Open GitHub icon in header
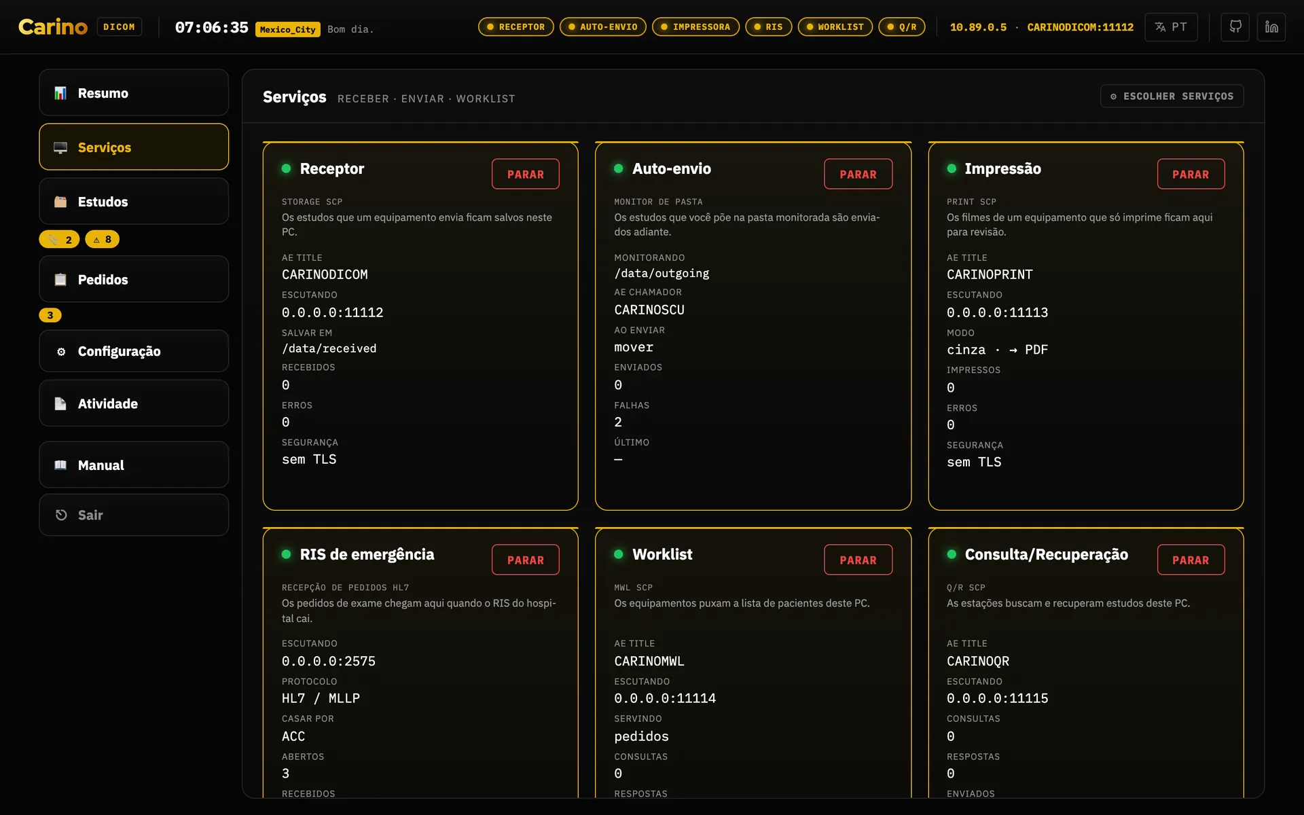 (x=1235, y=27)
